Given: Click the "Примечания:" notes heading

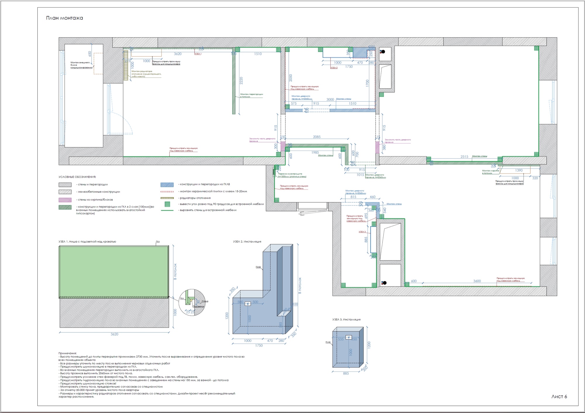Looking at the screenshot, I should 67,353.
